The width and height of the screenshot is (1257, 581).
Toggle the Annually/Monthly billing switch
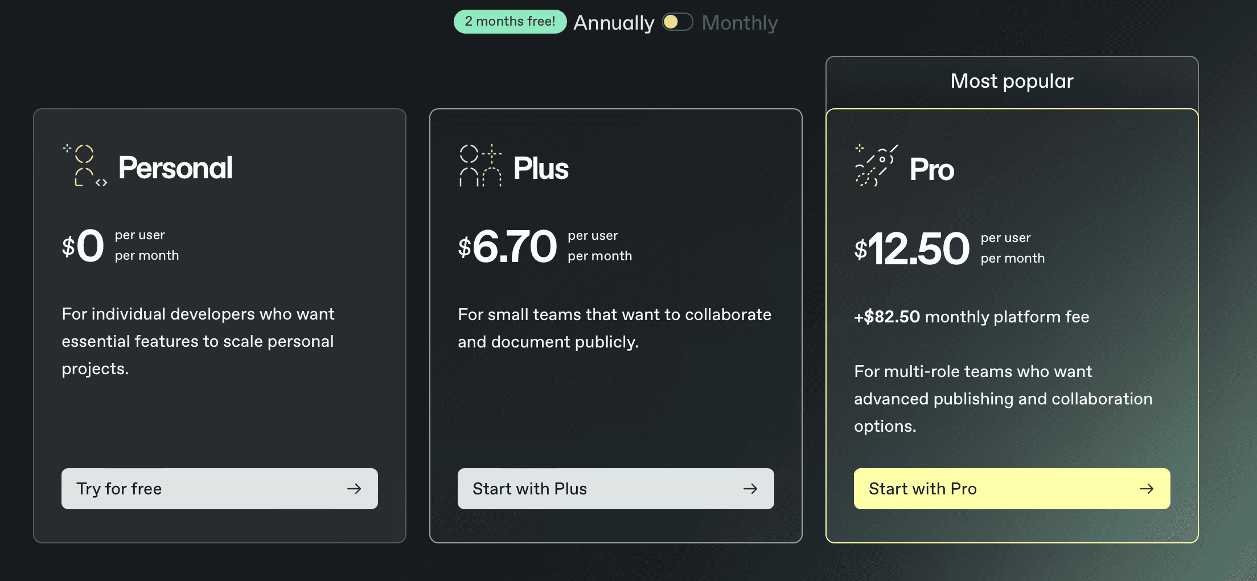tap(677, 22)
